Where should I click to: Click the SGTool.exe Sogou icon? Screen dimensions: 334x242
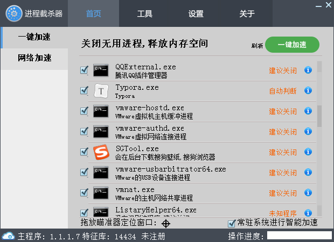coord(101,152)
